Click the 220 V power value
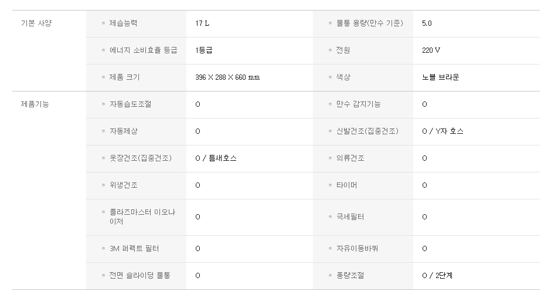The image size is (548, 308). (431, 50)
